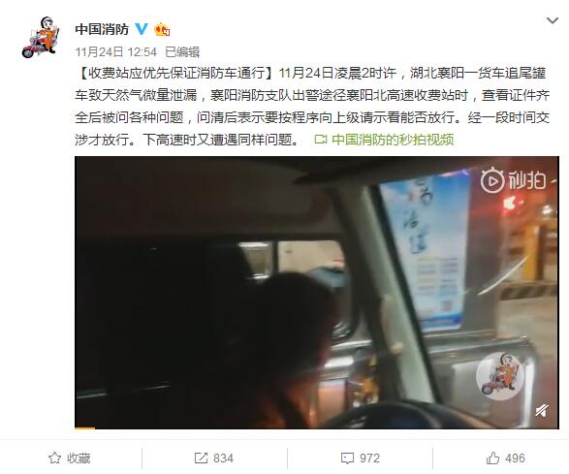Toggle the video mute speaker icon

pyautogui.click(x=542, y=410)
